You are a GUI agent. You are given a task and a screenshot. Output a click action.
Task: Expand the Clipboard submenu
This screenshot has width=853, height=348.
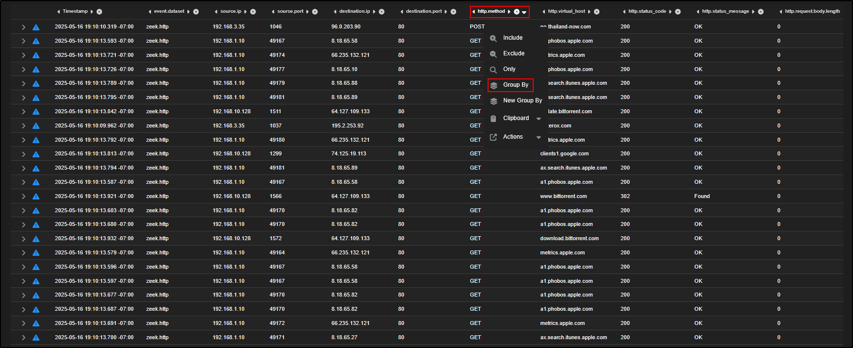pyautogui.click(x=539, y=119)
